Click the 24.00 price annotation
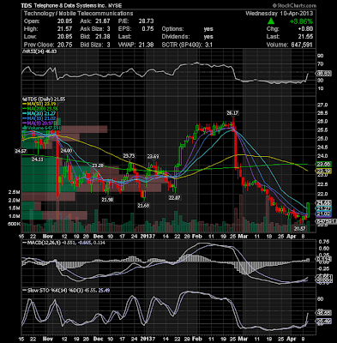Viewport: 337px width, 343px height. (66, 151)
